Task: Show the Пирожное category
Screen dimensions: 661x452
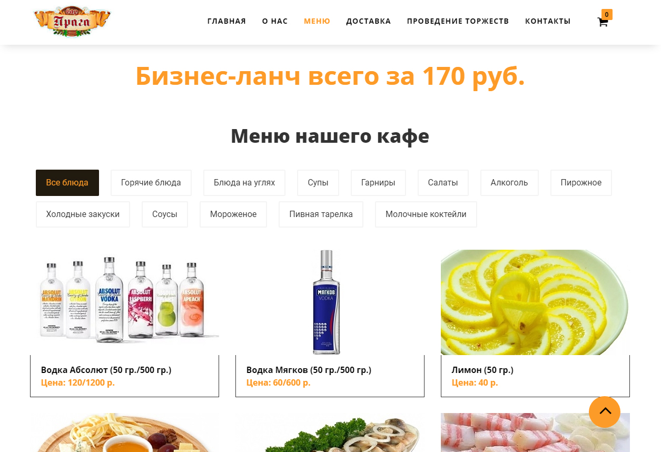Action: point(581,183)
